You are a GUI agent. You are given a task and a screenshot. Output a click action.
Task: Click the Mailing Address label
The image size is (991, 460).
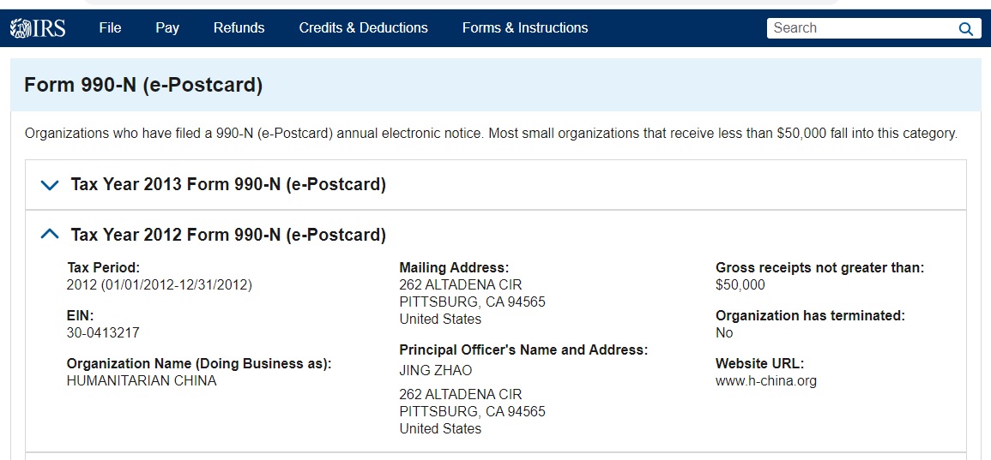[454, 268]
